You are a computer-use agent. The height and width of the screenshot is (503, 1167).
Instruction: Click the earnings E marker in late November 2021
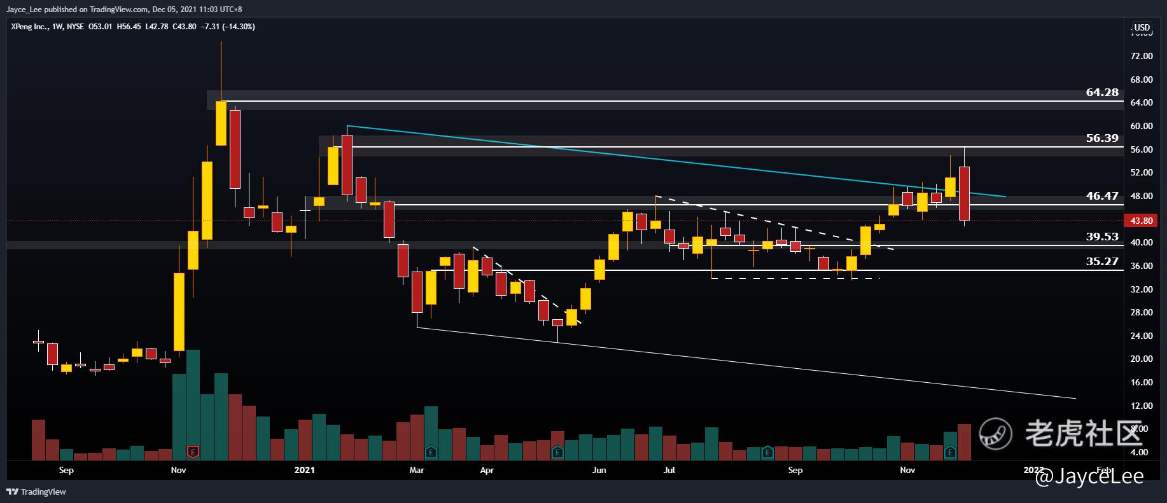pos(950,452)
